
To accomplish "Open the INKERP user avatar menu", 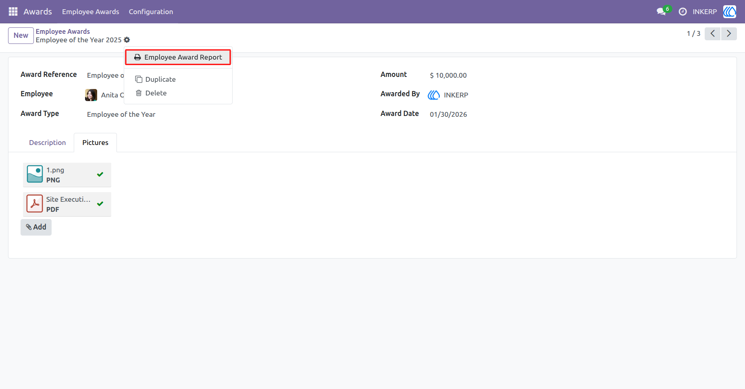I will (730, 12).
